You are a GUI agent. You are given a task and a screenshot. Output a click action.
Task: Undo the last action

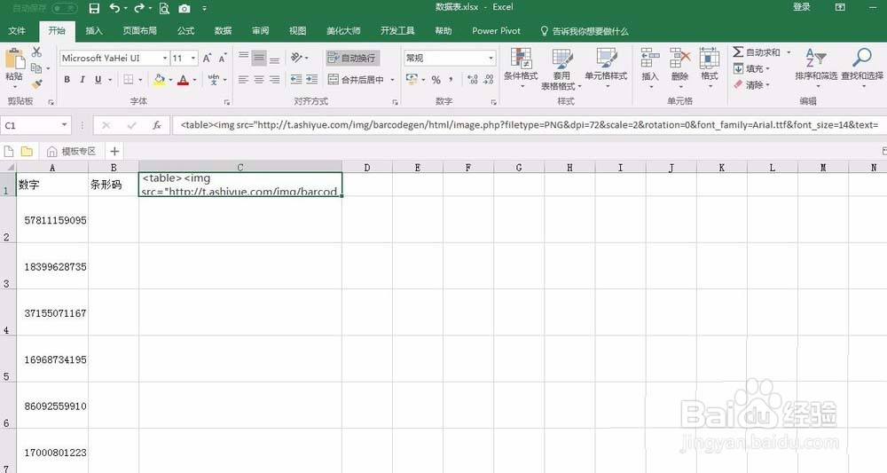click(x=114, y=8)
